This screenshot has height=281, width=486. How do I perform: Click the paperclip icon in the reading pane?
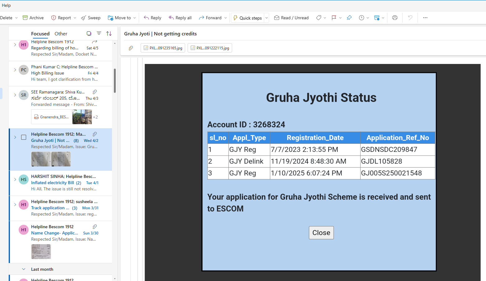pyautogui.click(x=131, y=48)
